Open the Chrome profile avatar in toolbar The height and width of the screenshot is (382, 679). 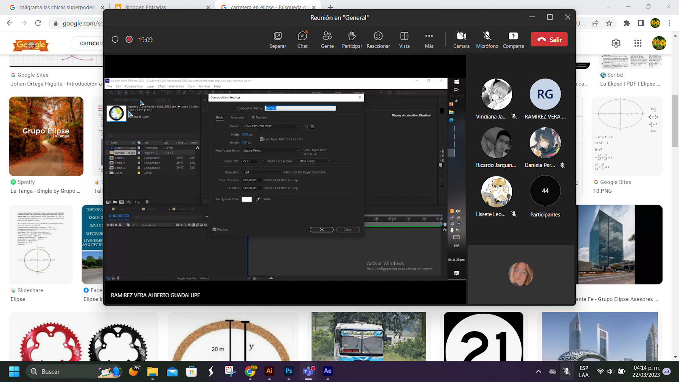[655, 23]
